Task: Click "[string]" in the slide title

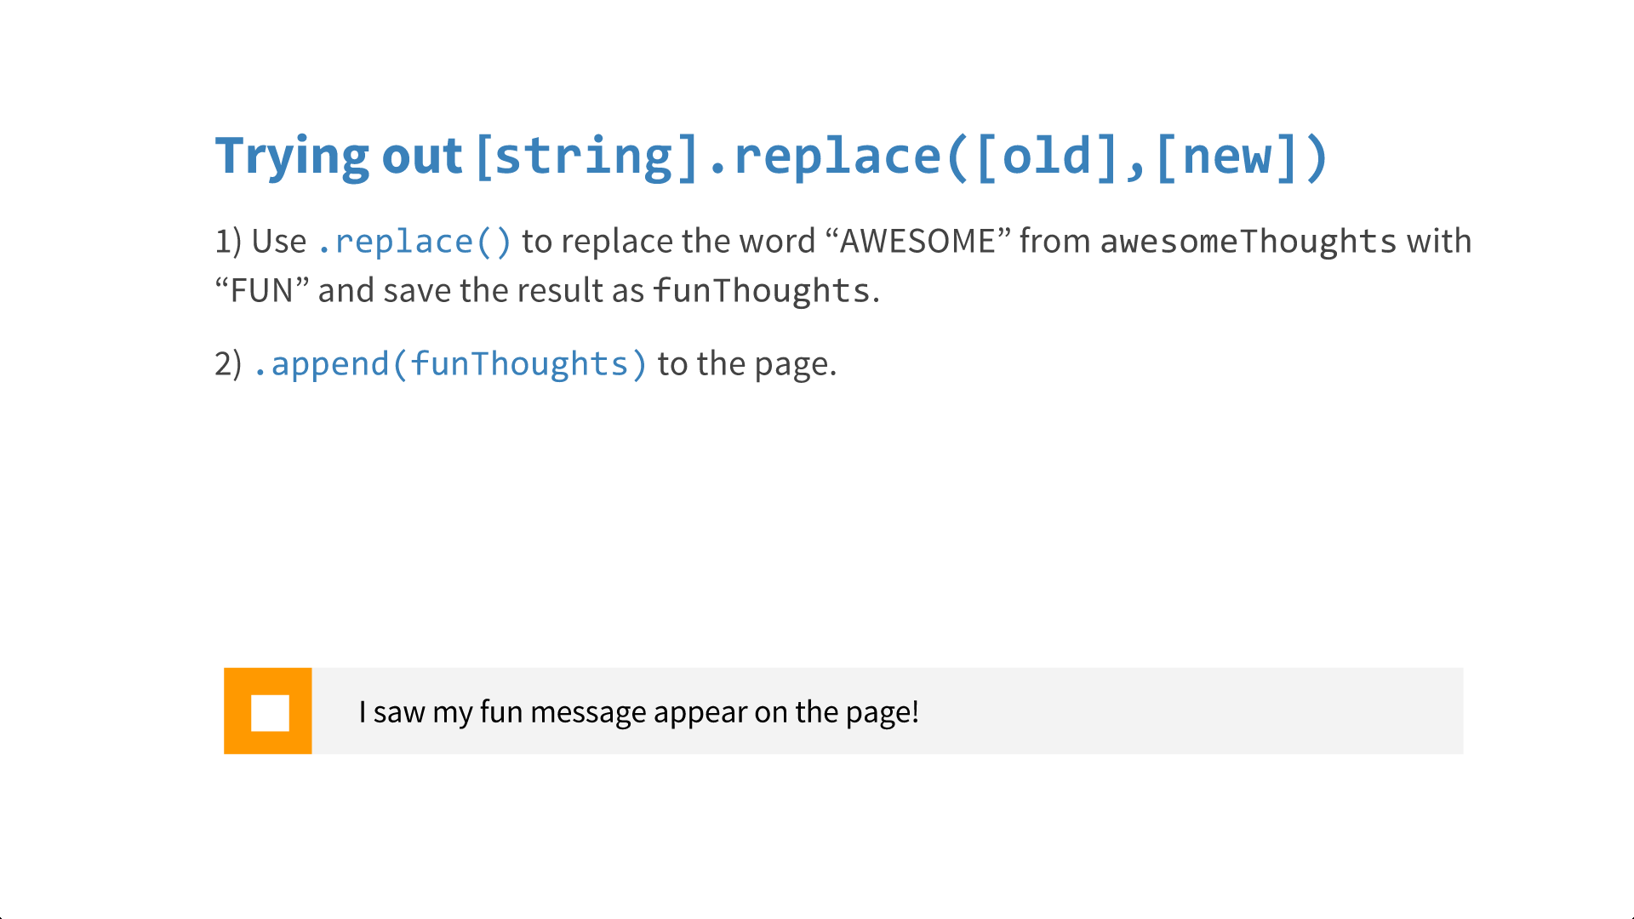Action: (587, 157)
